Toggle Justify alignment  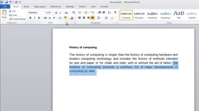(93, 18)
